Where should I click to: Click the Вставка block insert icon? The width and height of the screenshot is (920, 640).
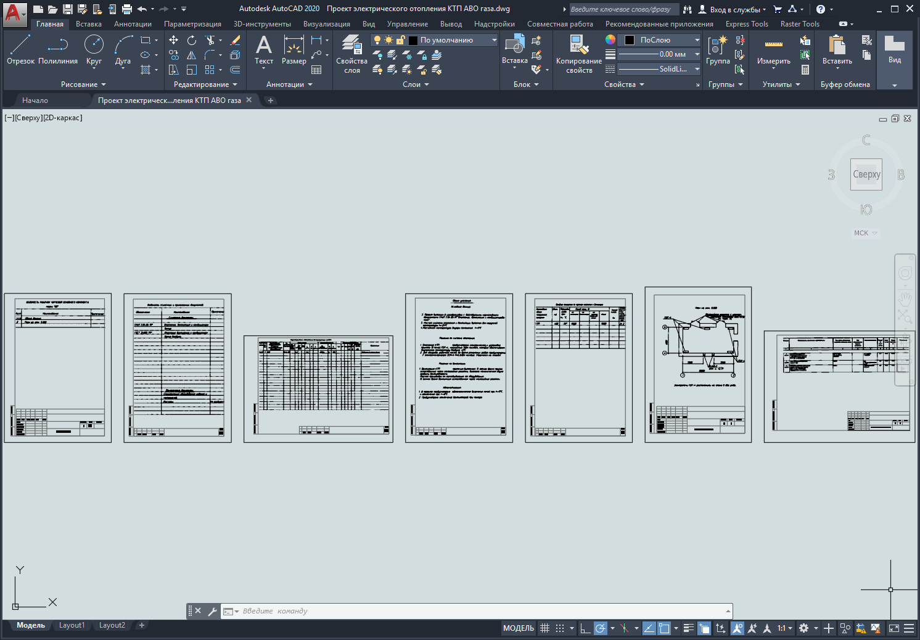tap(514, 48)
